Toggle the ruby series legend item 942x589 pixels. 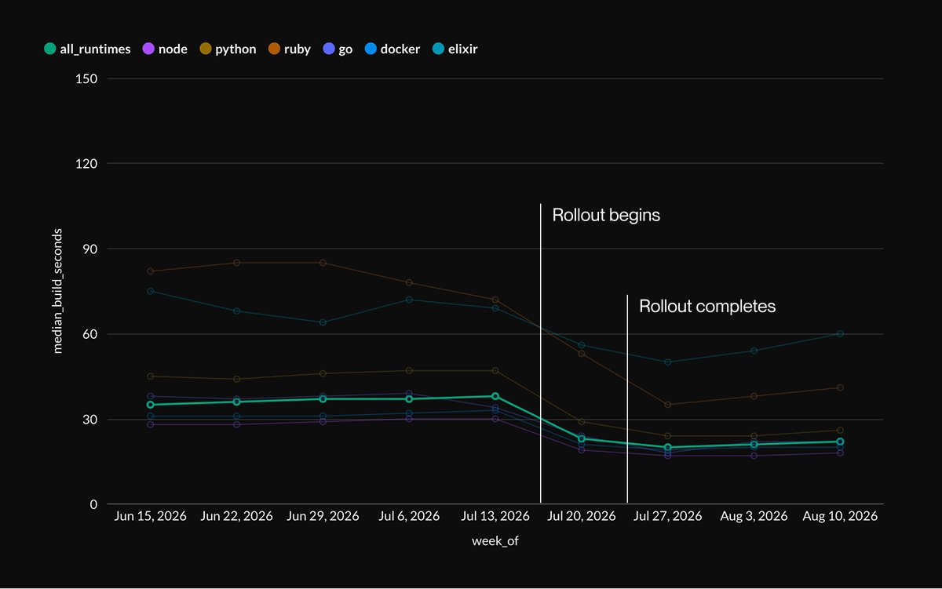289,49
